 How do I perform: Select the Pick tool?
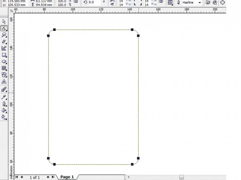click(x=4, y=22)
